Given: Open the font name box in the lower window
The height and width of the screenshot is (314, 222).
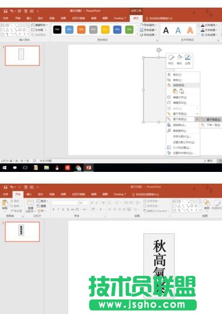Looking at the screenshot, I should click(64, 203).
